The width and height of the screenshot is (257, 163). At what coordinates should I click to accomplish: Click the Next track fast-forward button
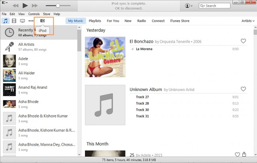(34, 6)
